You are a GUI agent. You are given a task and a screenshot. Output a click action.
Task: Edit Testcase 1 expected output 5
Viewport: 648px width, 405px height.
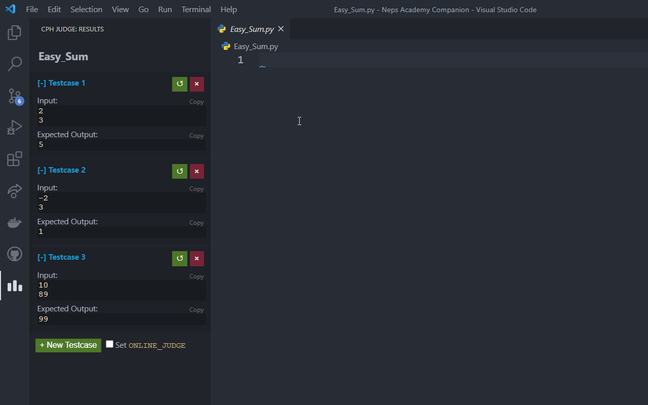pyautogui.click(x=121, y=145)
